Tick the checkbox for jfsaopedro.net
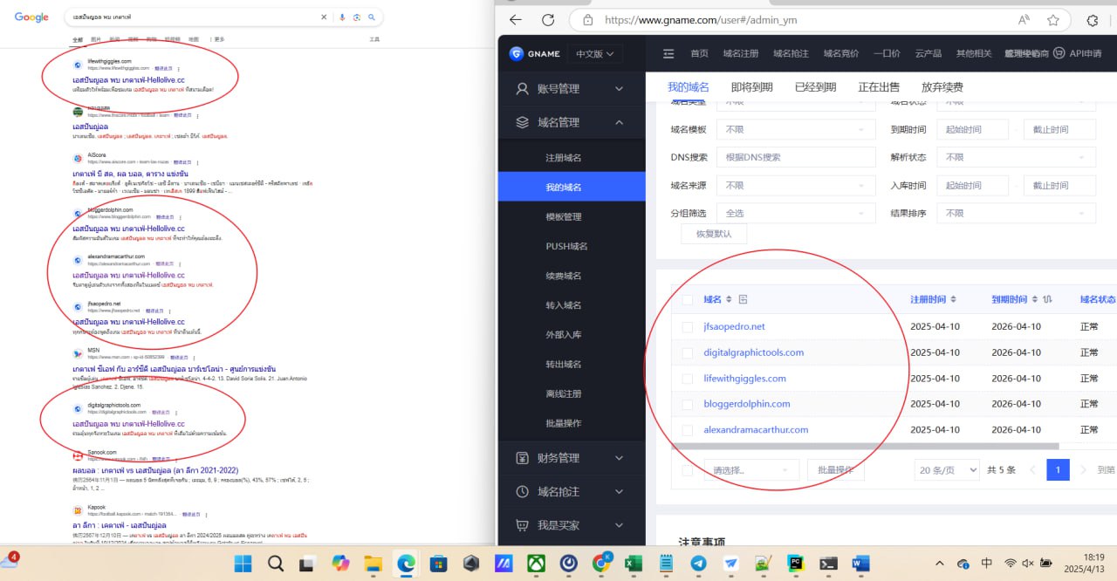This screenshot has height=581, width=1117. pos(687,327)
